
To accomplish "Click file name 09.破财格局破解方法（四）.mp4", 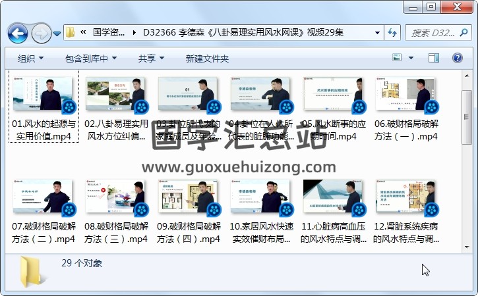I will tap(189, 233).
